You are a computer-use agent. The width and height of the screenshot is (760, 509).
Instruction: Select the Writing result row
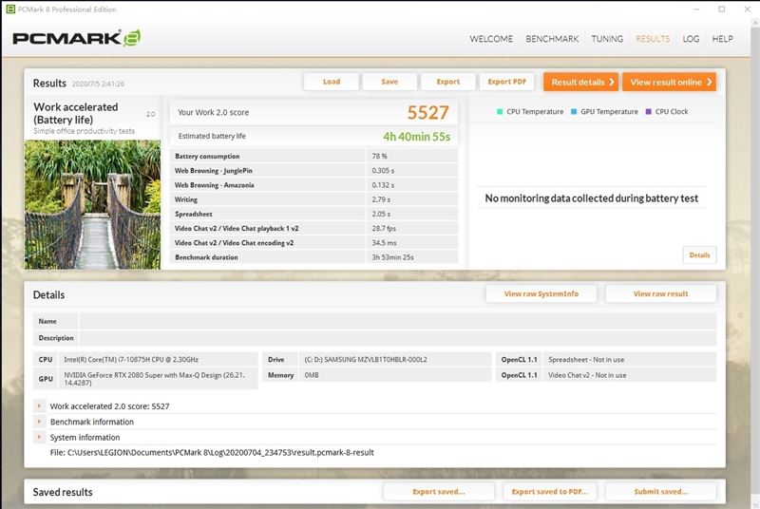(x=314, y=199)
